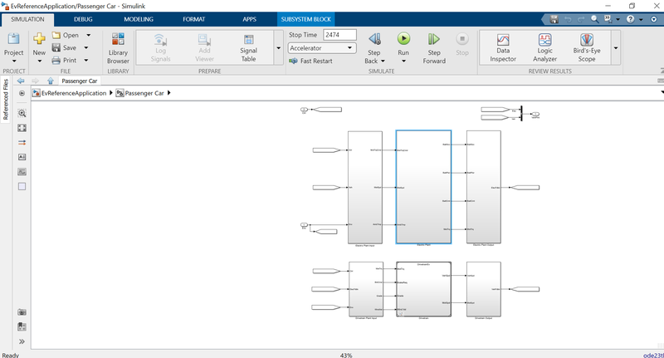
Task: Click the hide/show model browser icon
Action: [22, 93]
